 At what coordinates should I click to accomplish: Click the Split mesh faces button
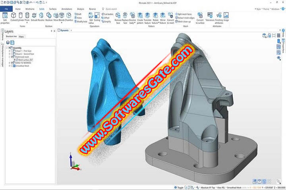click(x=185, y=14)
